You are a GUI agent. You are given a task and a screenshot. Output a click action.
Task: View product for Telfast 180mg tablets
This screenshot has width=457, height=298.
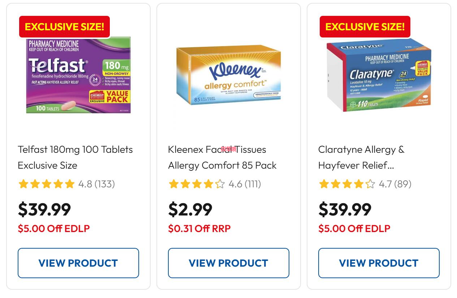pos(78,263)
